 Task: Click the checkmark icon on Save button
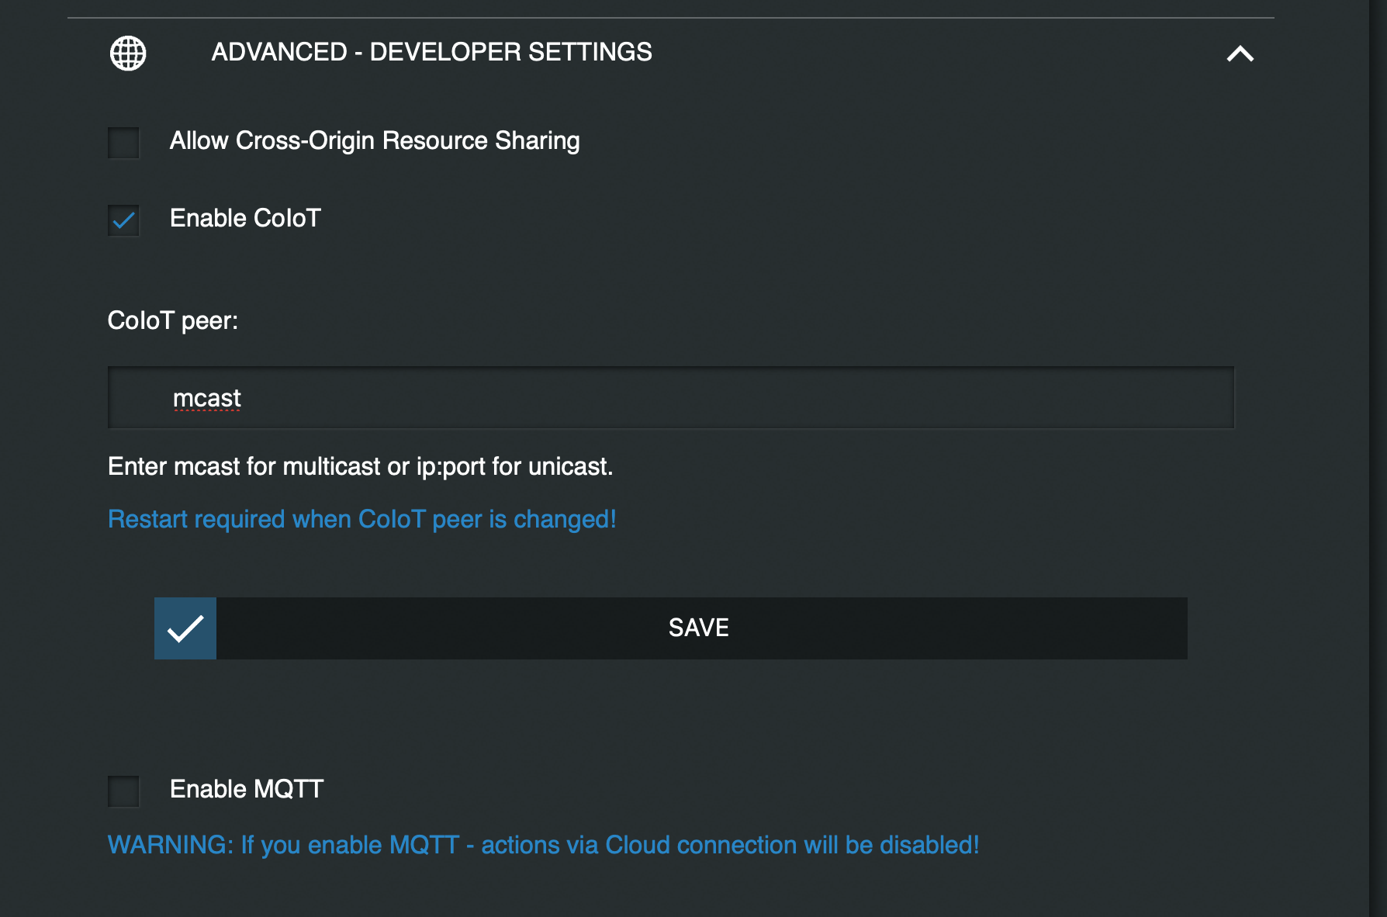point(185,628)
